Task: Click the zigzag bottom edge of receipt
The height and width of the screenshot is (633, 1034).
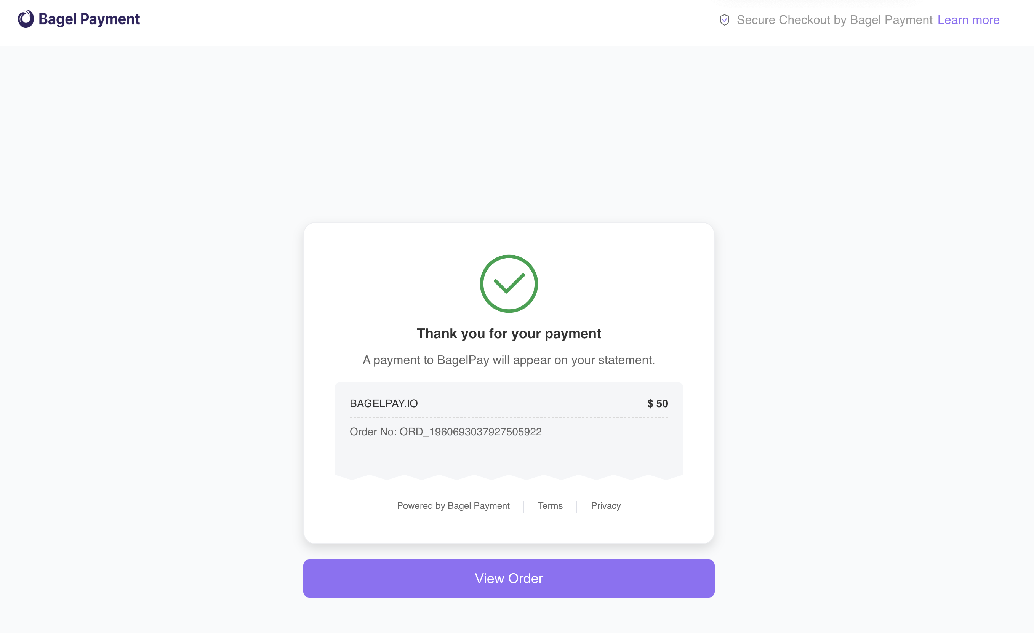Action: click(x=509, y=476)
